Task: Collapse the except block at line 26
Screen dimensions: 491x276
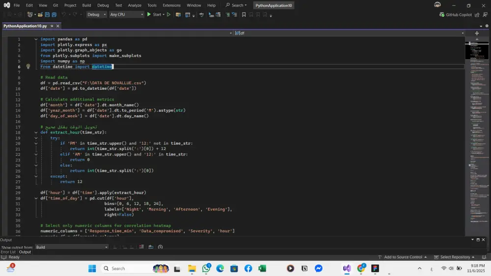Action: [36, 176]
